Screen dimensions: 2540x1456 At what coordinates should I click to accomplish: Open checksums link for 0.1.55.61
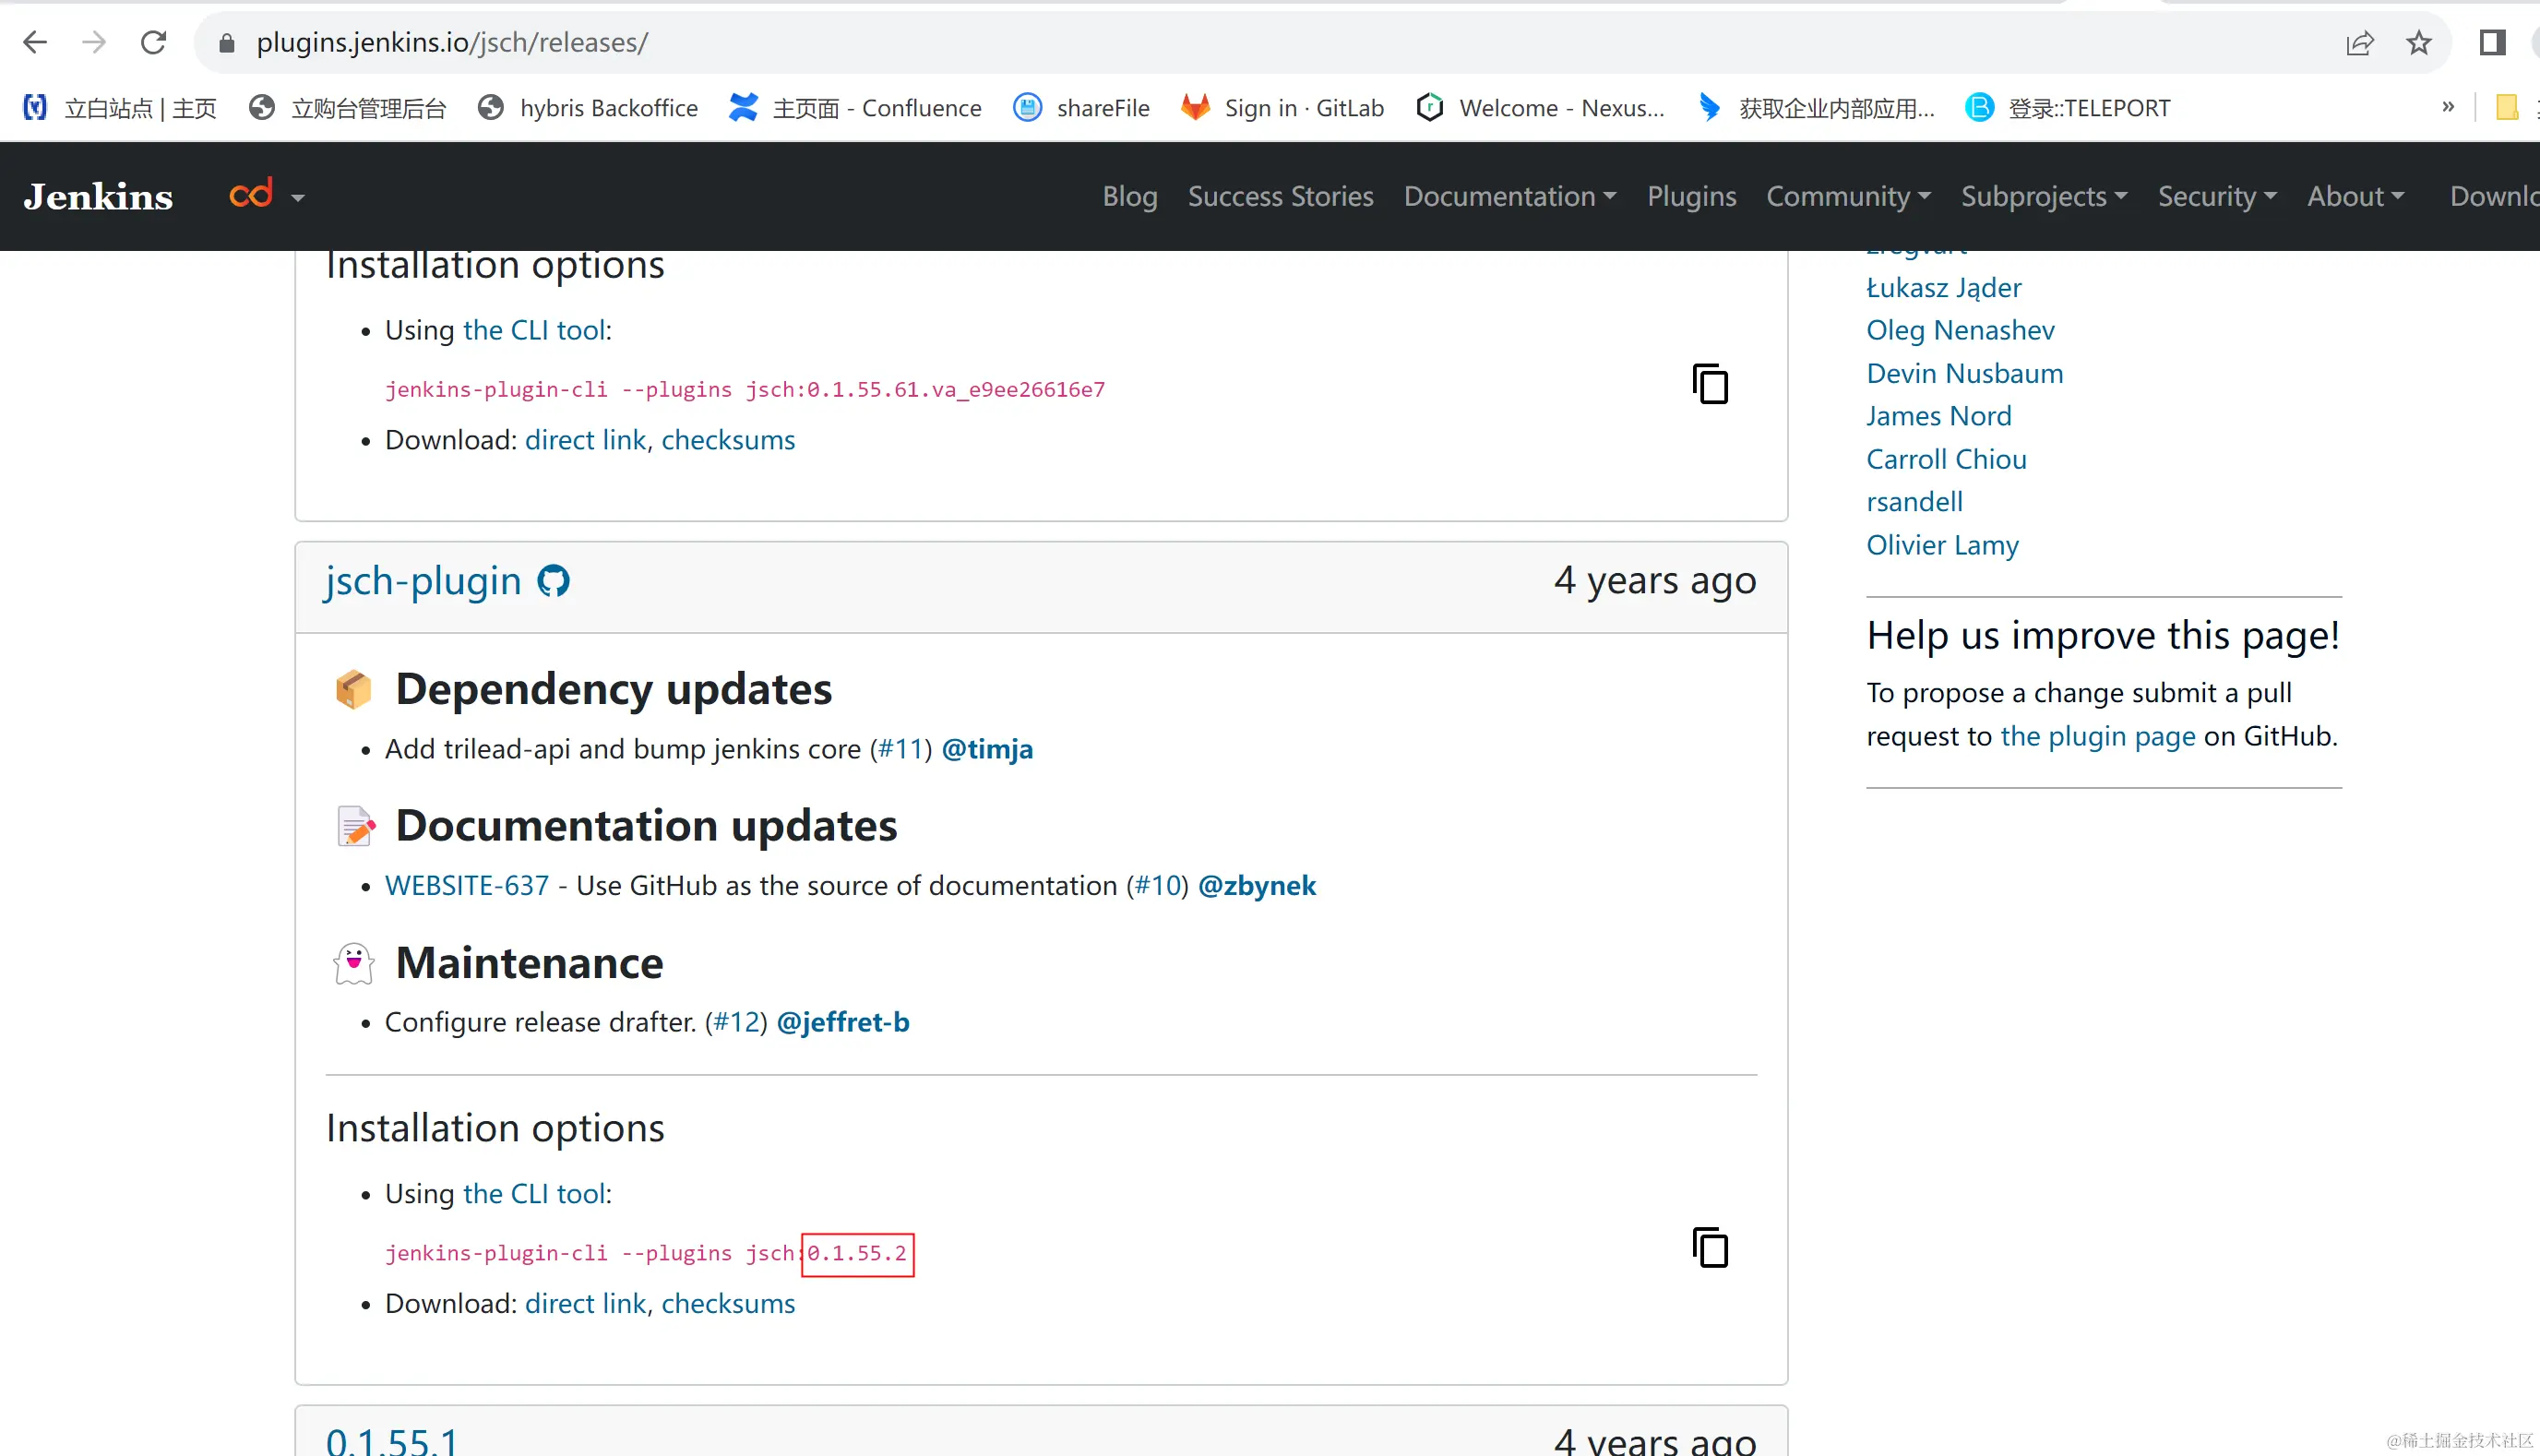[728, 441]
